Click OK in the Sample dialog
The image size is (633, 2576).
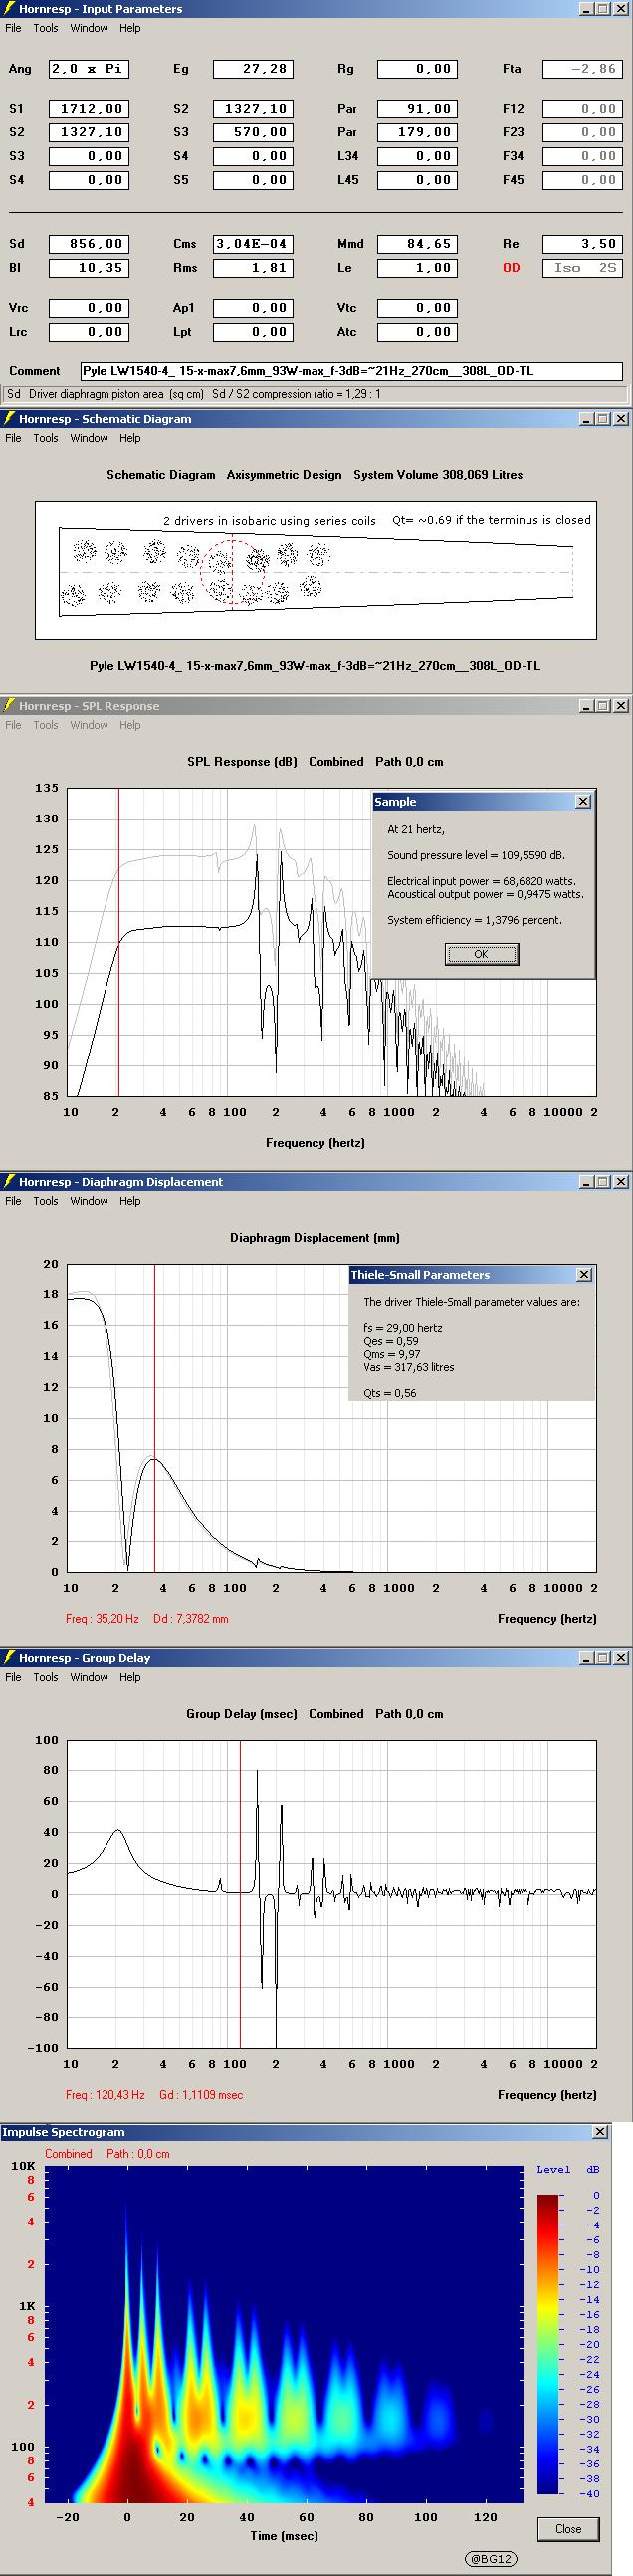[481, 954]
